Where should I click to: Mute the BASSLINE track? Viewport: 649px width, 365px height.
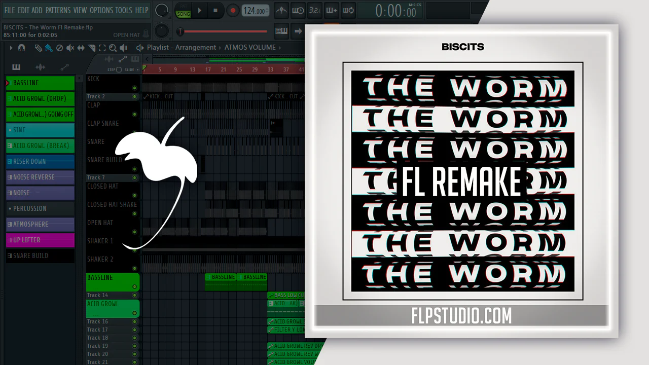134,287
